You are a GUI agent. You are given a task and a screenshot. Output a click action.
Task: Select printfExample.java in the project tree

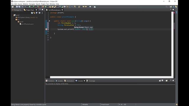point(27,24)
